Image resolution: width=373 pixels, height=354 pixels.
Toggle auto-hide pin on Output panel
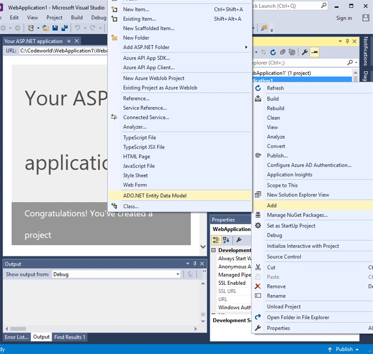tap(195, 264)
